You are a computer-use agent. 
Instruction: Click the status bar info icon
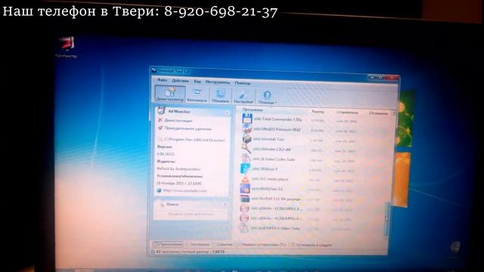click(x=153, y=252)
